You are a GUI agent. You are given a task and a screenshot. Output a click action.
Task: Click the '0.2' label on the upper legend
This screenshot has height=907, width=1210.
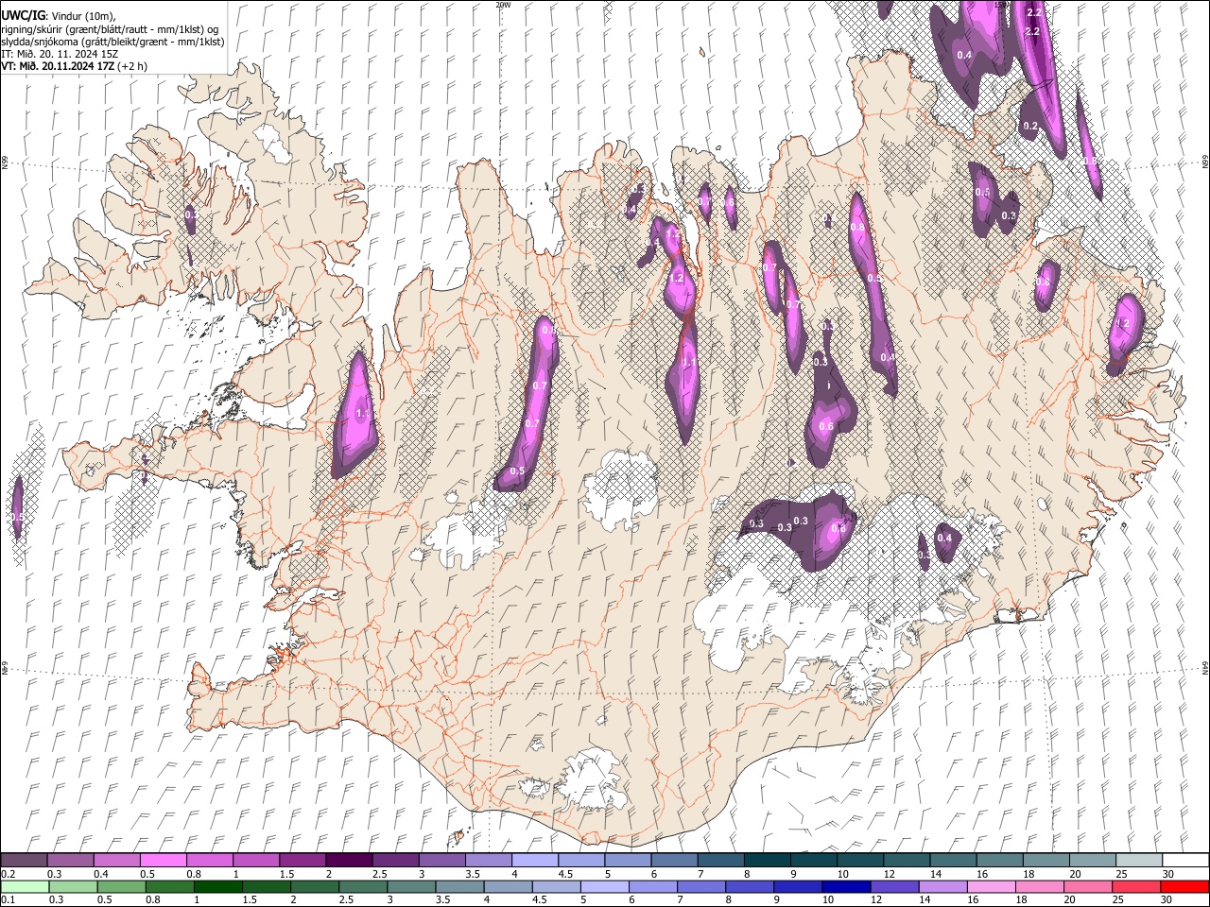coord(8,874)
